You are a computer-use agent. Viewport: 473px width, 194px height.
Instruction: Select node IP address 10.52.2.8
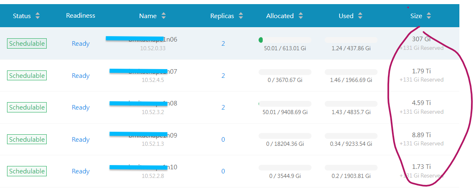(x=152, y=176)
